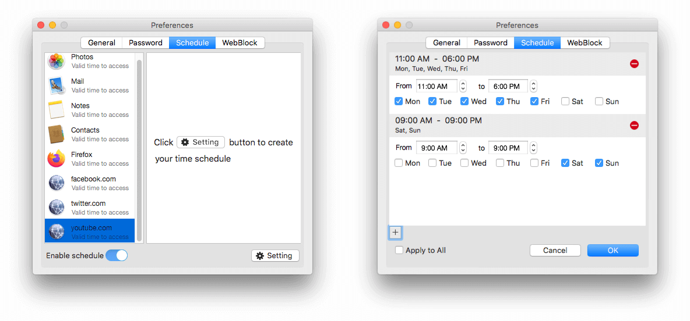This screenshot has width=690, height=321.
Task: Click the globe icon beside facebook.com
Action: click(x=57, y=183)
